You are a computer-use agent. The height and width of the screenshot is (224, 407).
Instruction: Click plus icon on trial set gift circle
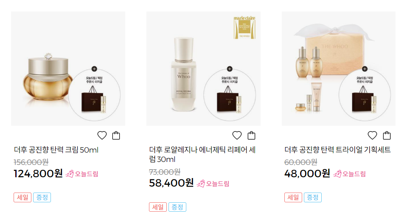(x=365, y=69)
